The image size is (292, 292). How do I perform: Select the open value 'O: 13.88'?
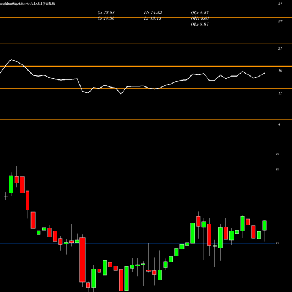[106, 13]
